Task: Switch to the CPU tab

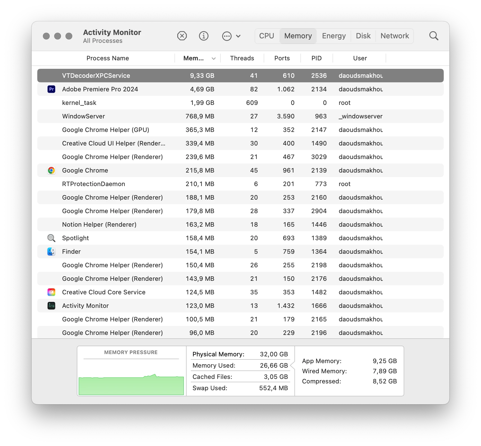Action: pos(267,36)
